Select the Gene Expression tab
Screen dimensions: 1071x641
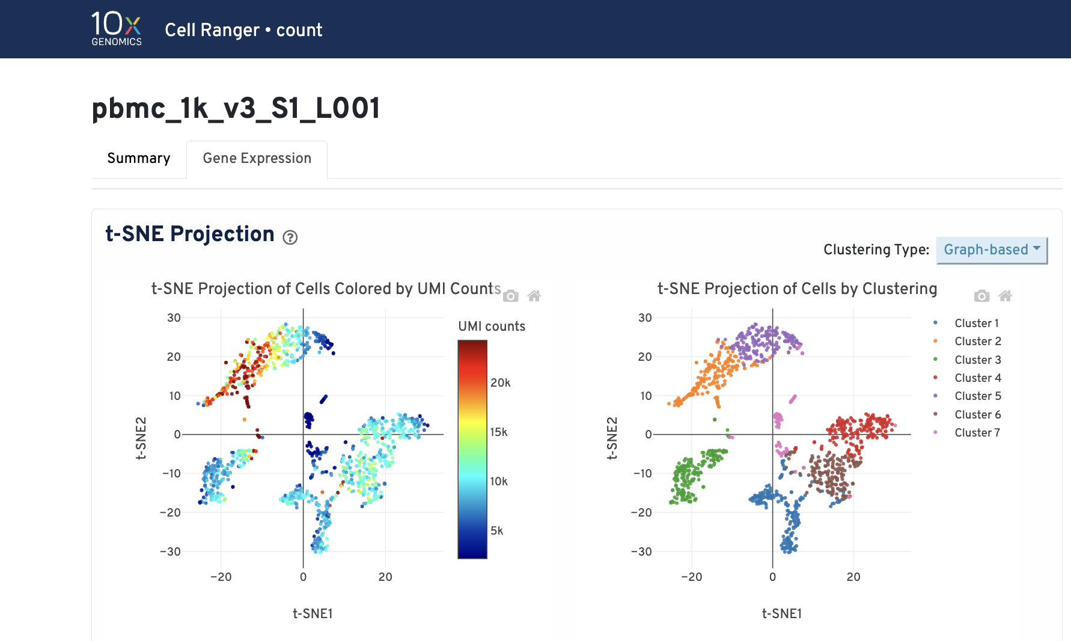pos(257,158)
